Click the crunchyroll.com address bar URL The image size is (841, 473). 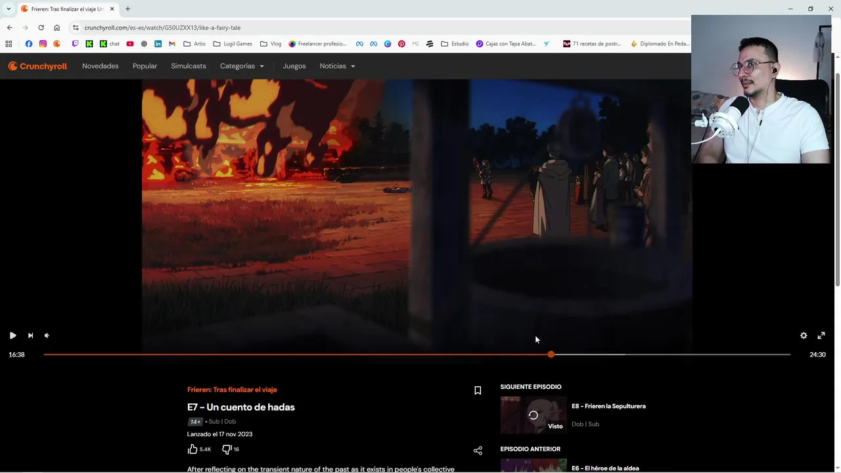[162, 28]
